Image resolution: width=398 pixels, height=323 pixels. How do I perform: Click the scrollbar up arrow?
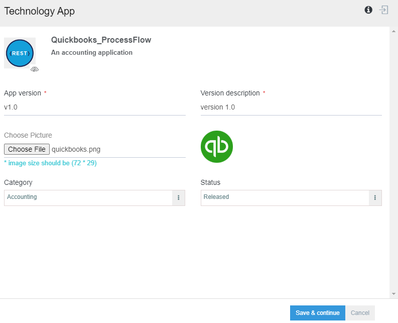tap(393, 31)
